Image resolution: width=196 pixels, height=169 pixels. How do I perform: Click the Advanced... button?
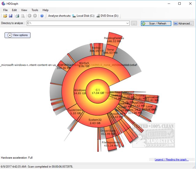pos(183,23)
